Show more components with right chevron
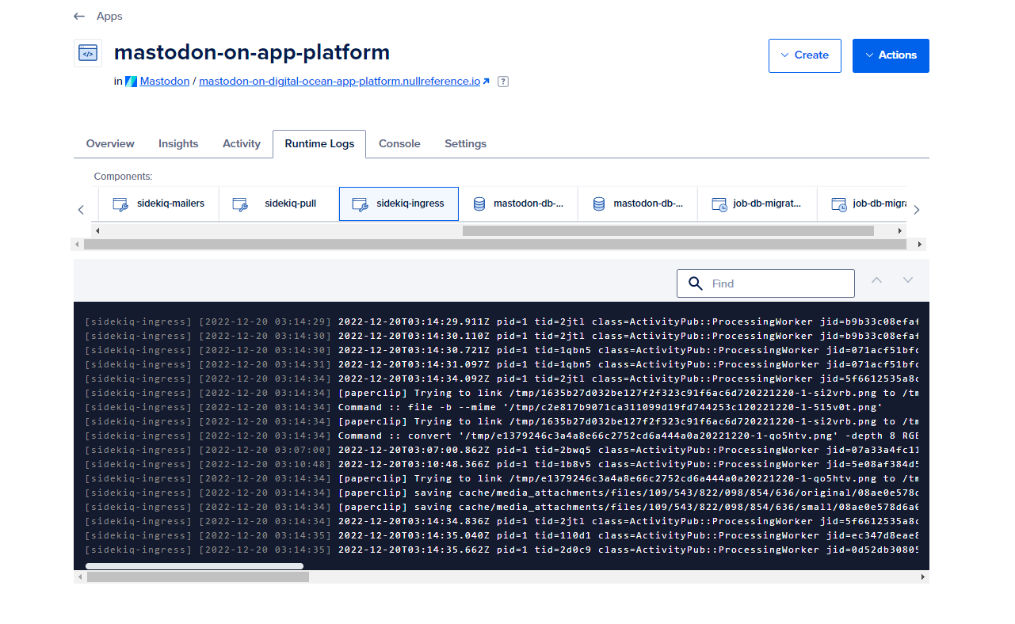This screenshot has height=624, width=1015. (917, 210)
